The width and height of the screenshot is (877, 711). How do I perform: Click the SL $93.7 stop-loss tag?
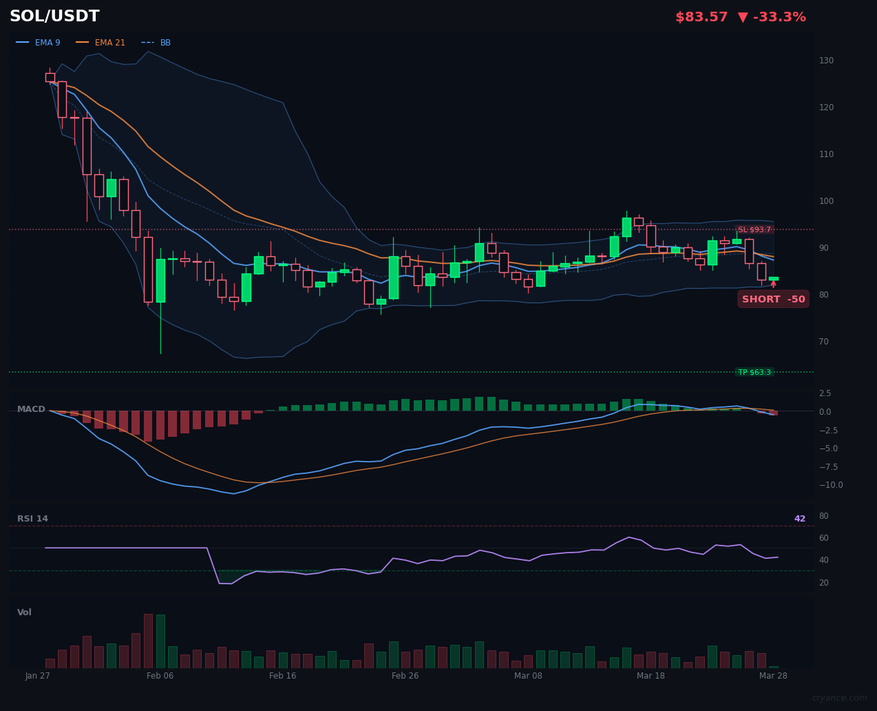(x=754, y=229)
